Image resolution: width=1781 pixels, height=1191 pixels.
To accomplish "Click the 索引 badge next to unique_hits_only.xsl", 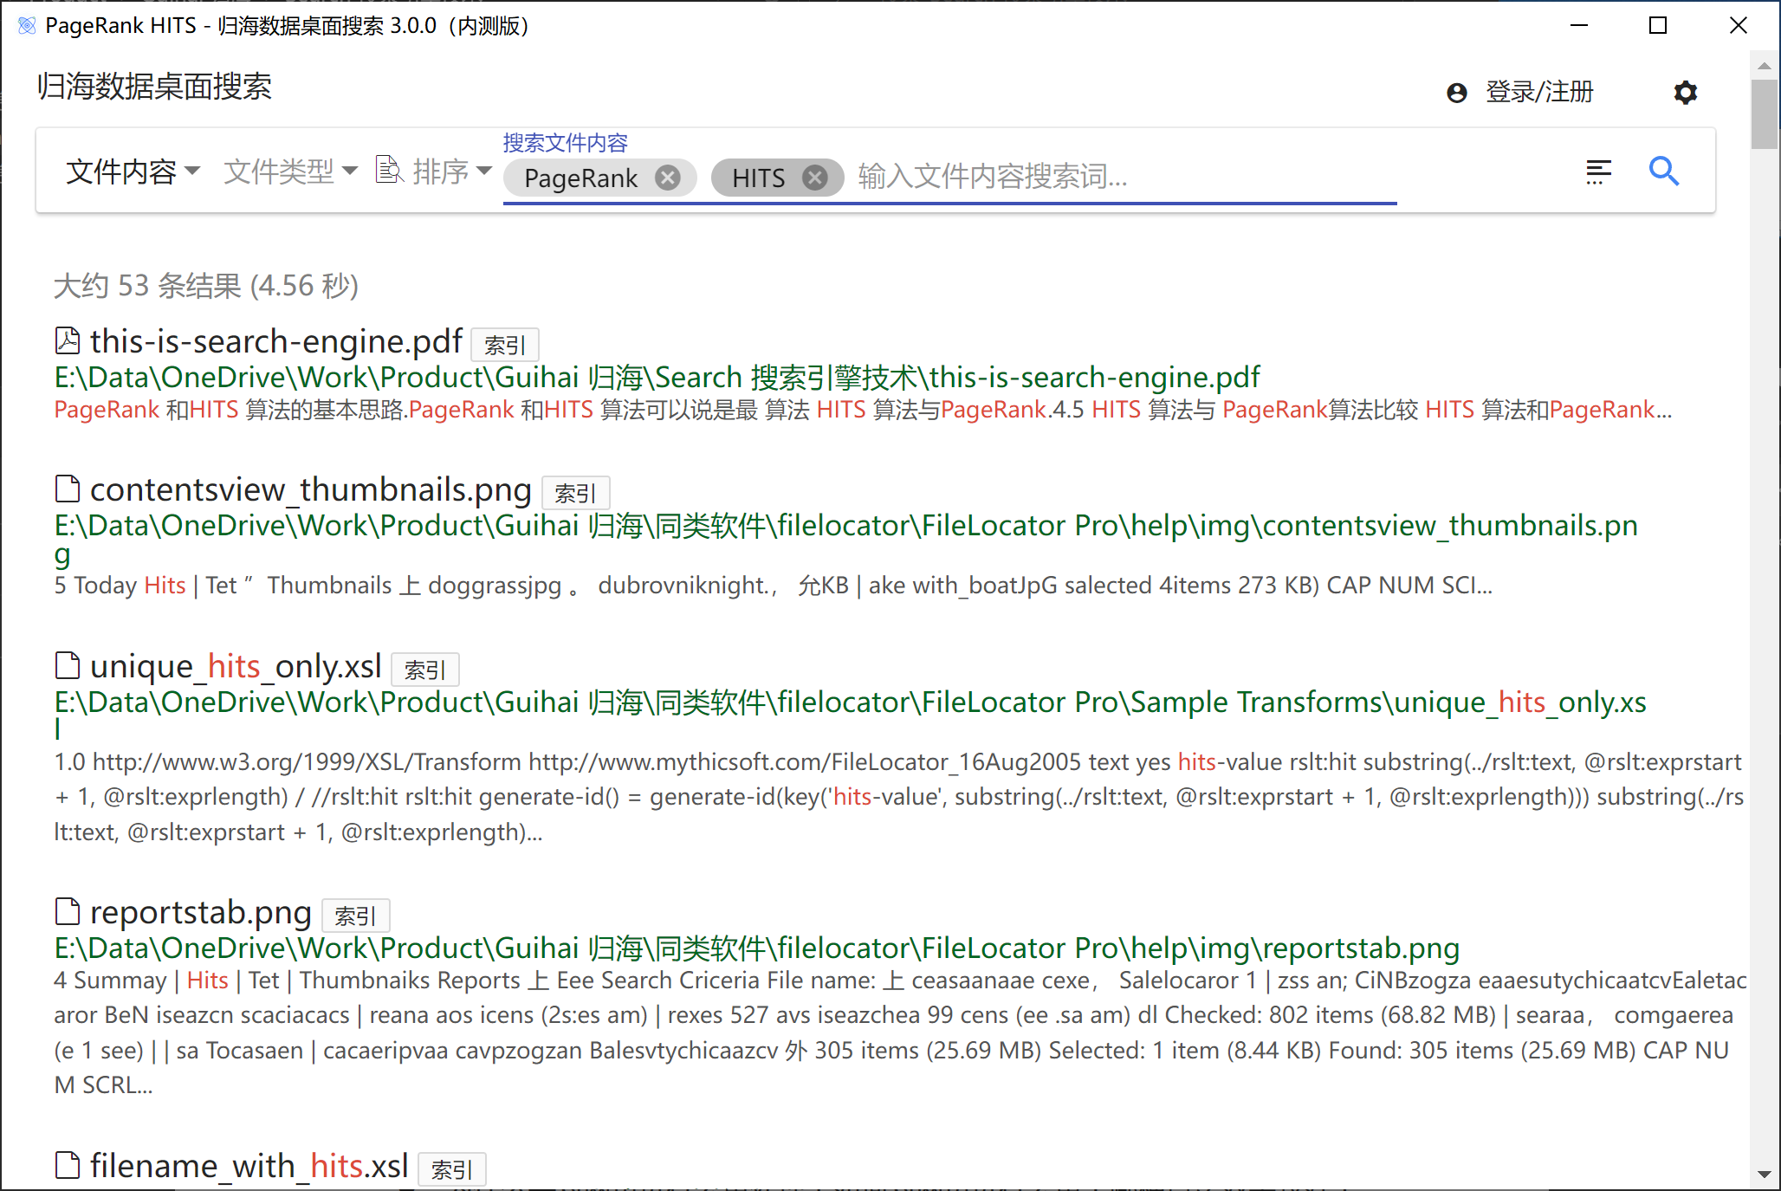I will (x=424, y=670).
